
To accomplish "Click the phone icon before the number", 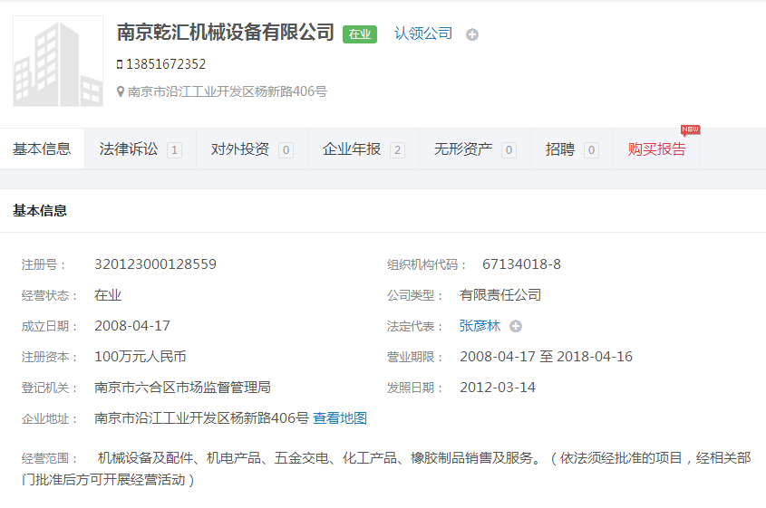I will click(x=120, y=64).
